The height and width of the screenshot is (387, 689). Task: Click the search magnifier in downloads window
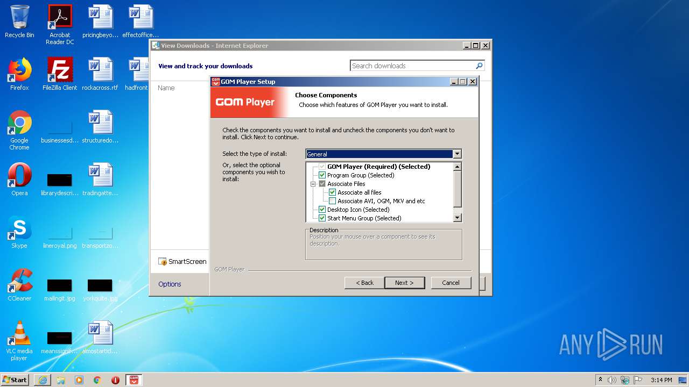tap(479, 66)
